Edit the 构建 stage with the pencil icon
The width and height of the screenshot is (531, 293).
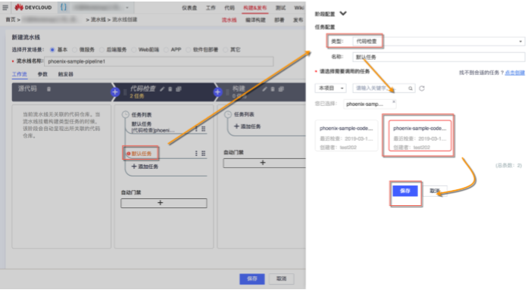click(264, 89)
